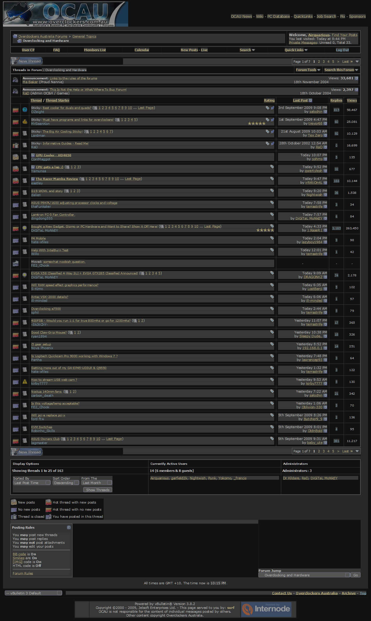Click Last » in the bottom pagination
The image size is (371, 621).
pos(347,451)
